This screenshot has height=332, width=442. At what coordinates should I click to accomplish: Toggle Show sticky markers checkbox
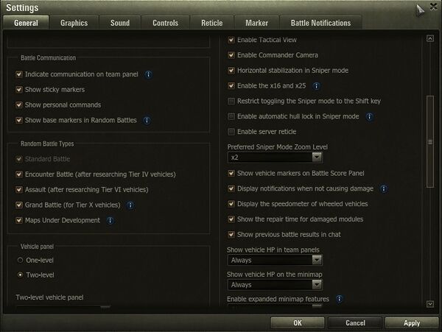coord(19,90)
